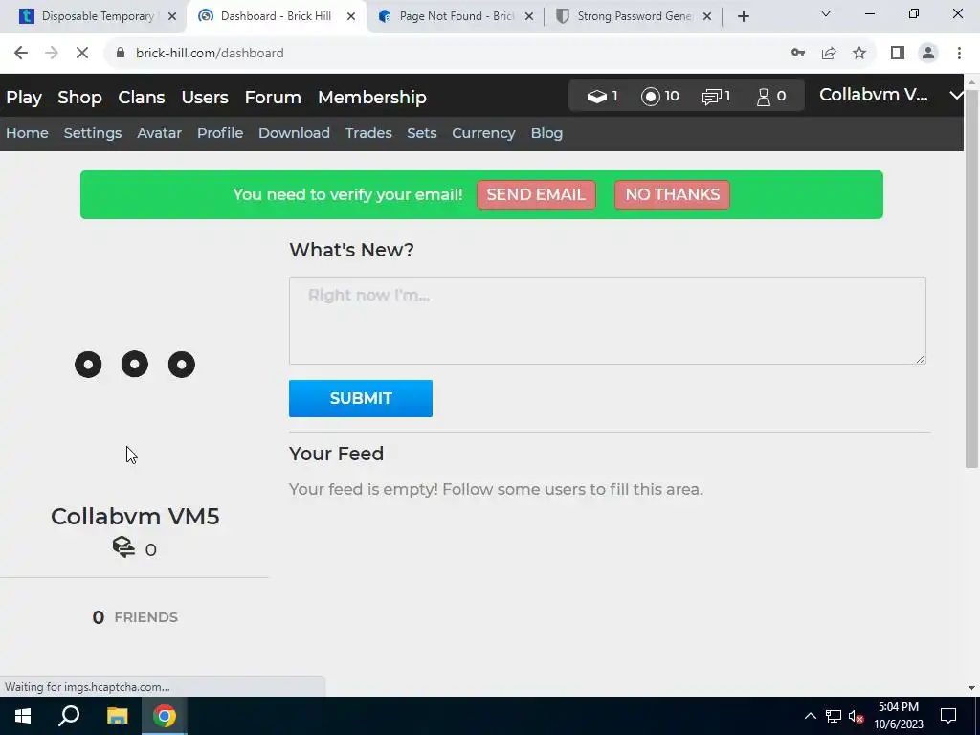This screenshot has width=980, height=735.
Task: Stop page loading with the X button
Action: (x=82, y=54)
